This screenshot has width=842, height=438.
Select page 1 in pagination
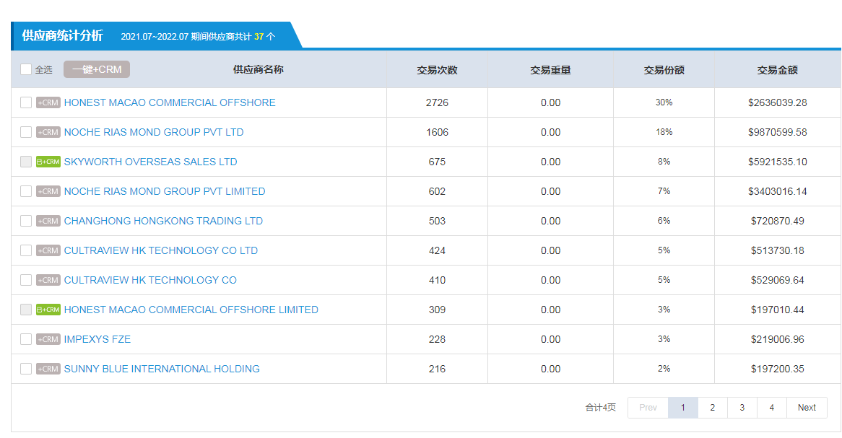point(683,408)
